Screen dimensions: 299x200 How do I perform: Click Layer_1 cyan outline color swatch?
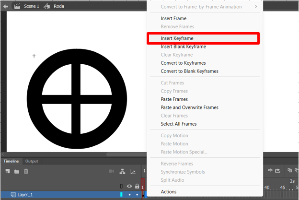[x=121, y=194]
